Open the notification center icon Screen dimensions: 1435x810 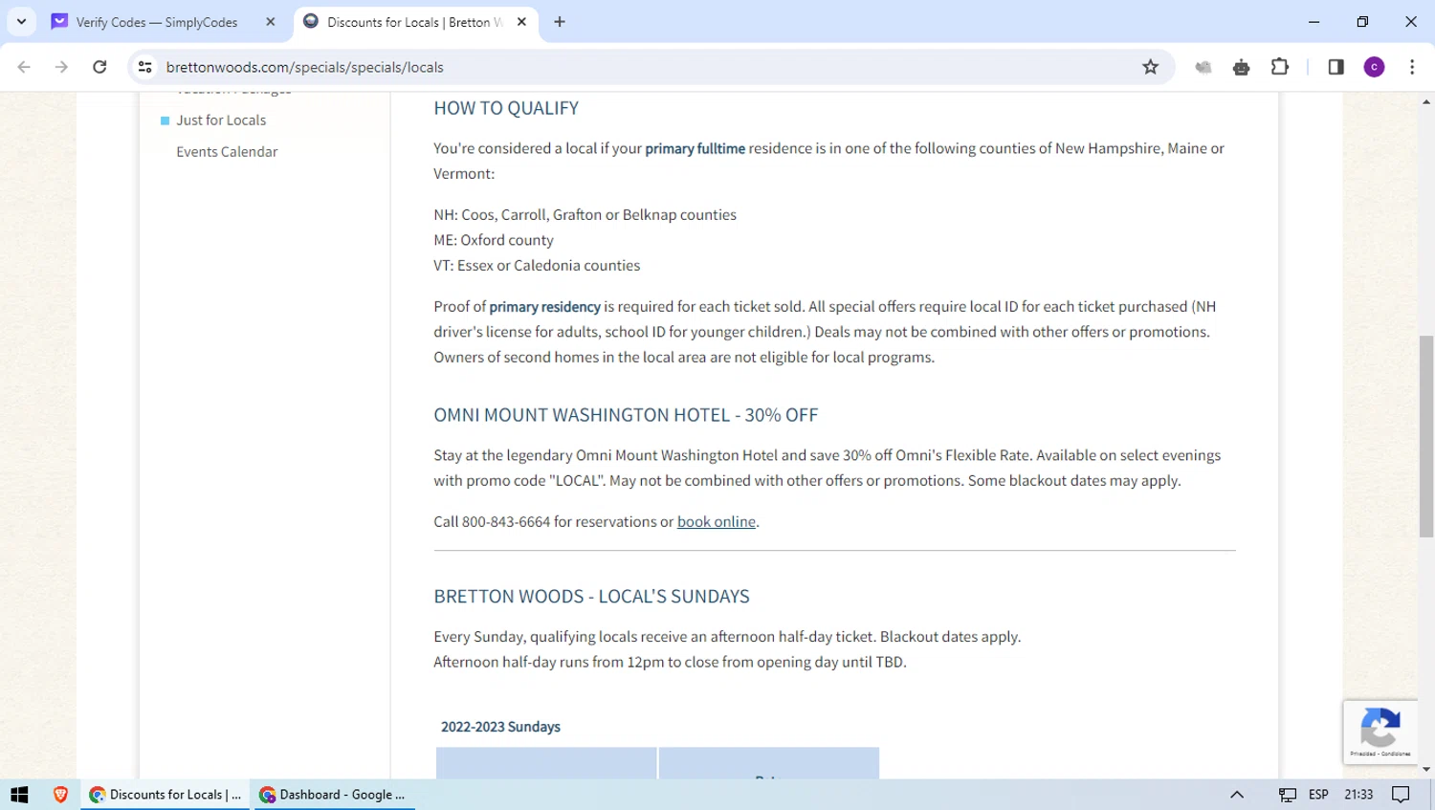(1402, 795)
